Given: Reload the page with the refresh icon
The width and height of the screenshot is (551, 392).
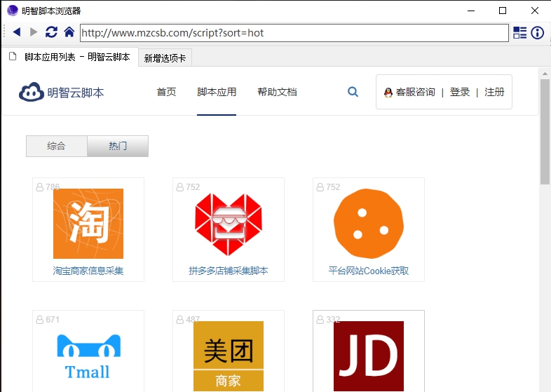Looking at the screenshot, I should [x=51, y=32].
